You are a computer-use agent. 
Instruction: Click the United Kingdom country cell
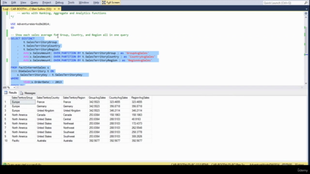[48, 111]
